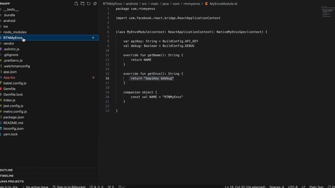Click line number 16 in gutter

pyautogui.click(x=107, y=78)
